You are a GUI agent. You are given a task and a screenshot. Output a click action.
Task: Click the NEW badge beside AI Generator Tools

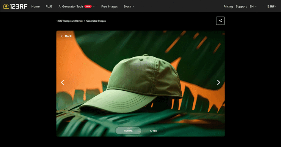pos(88,6)
